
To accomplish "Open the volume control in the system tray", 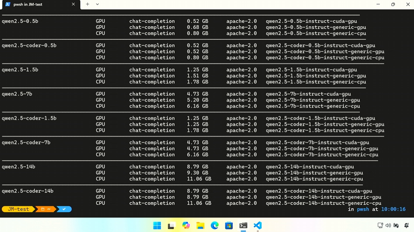I will click(388, 226).
